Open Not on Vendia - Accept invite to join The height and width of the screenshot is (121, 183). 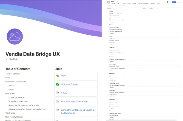tap(24, 105)
